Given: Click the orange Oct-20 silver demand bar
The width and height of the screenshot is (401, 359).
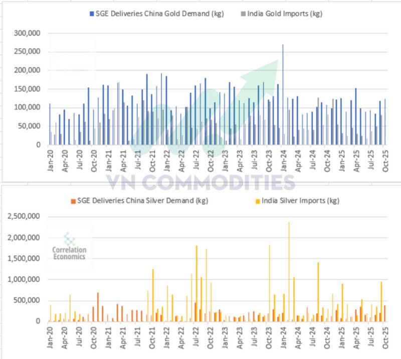Looking at the screenshot, I should coord(98,307).
